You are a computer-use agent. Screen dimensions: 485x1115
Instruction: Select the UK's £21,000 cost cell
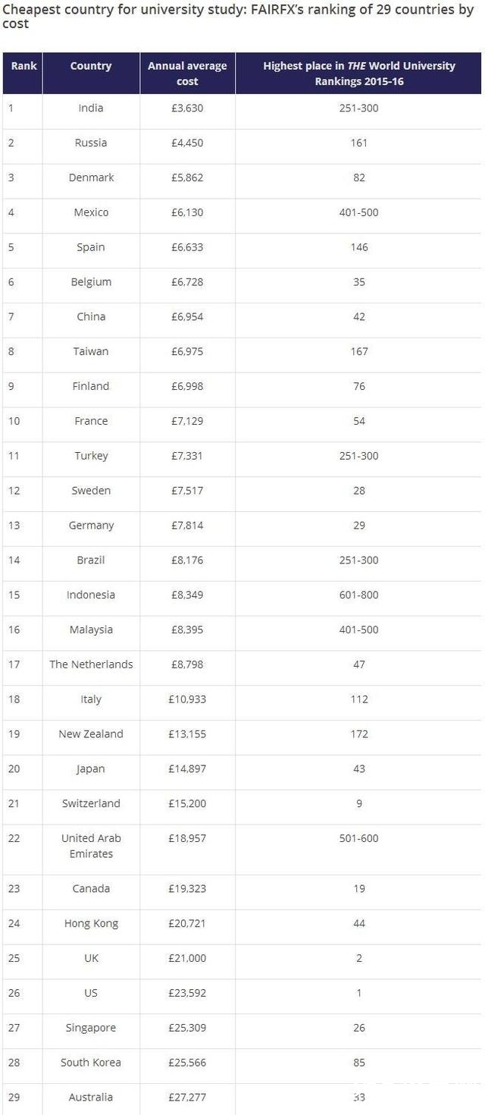click(187, 958)
